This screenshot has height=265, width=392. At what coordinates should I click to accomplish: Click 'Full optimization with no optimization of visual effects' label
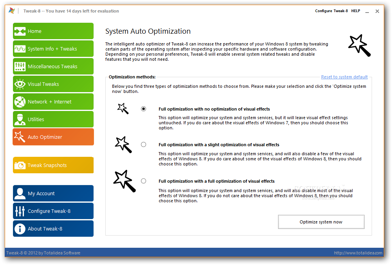214,109
